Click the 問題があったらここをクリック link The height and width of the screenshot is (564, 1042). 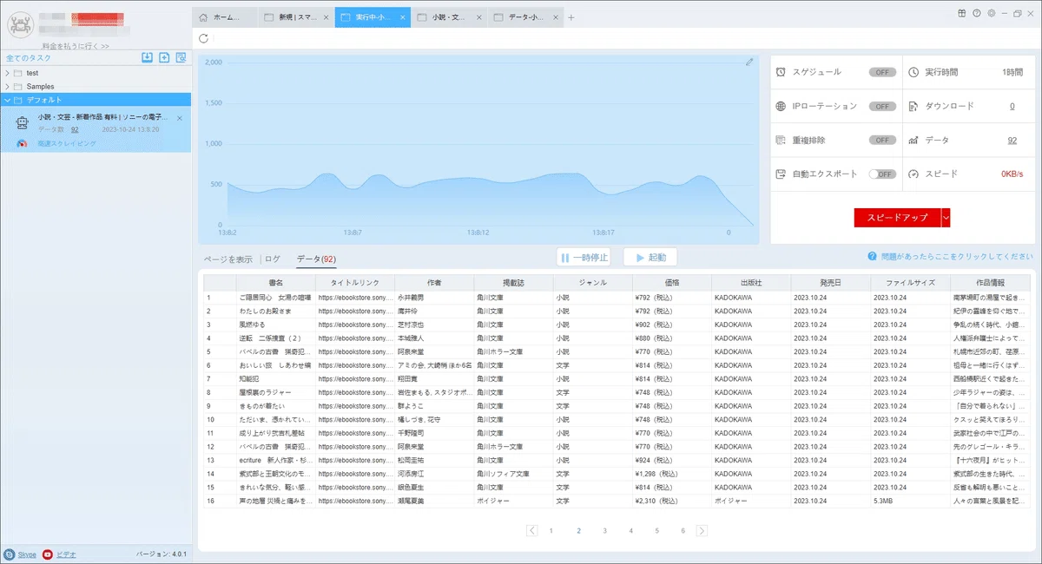pos(955,257)
